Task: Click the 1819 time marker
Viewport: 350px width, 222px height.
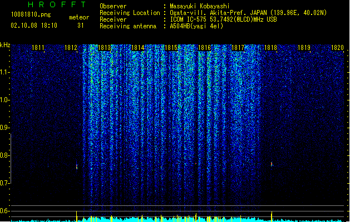Action: pyautogui.click(x=304, y=48)
